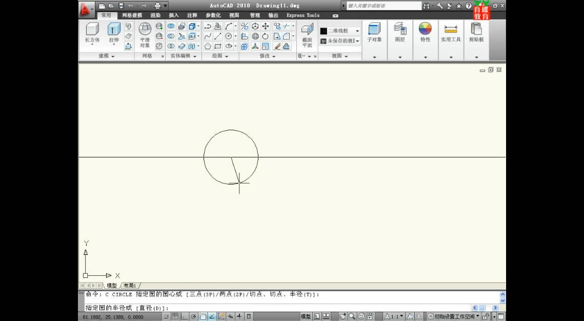Click the Smooth Object (平滑对象) button
Image resolution: width=584 pixels, height=321 pixels.
tap(145, 35)
